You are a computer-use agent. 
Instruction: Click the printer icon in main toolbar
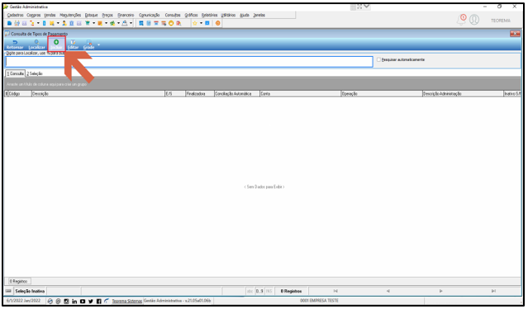tap(125, 23)
